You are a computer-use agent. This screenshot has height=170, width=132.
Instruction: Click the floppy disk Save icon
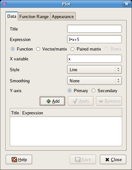(78, 160)
